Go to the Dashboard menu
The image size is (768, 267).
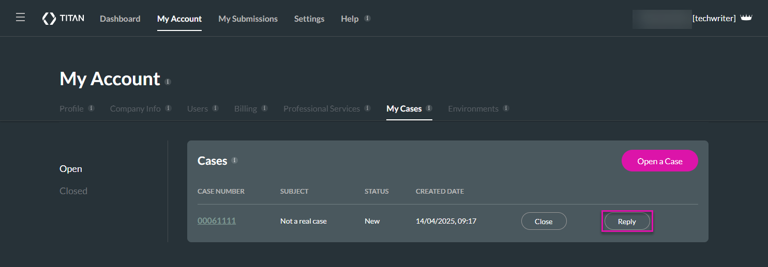point(120,19)
